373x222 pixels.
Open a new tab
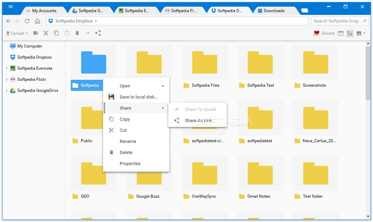click(x=305, y=10)
